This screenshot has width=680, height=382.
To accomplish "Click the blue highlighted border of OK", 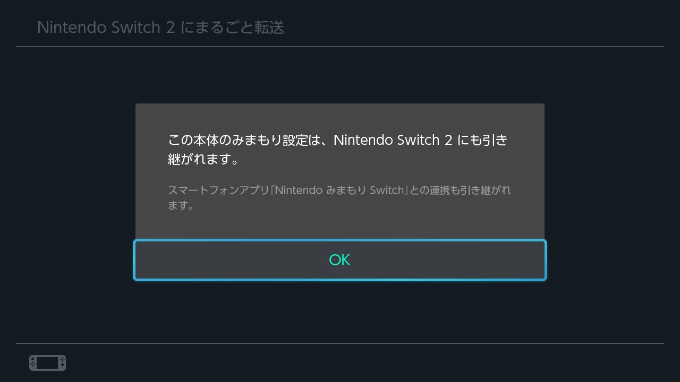I will [x=340, y=241].
